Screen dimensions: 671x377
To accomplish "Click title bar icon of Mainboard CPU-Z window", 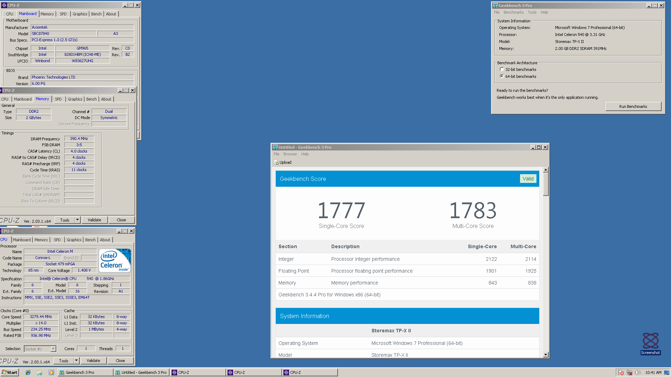I will coord(4,5).
